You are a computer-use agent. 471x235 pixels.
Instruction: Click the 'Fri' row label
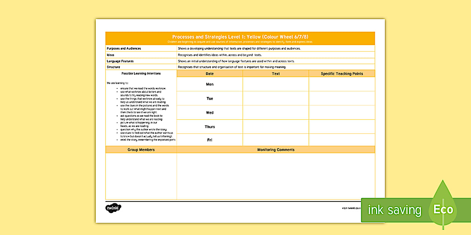coord(209,140)
